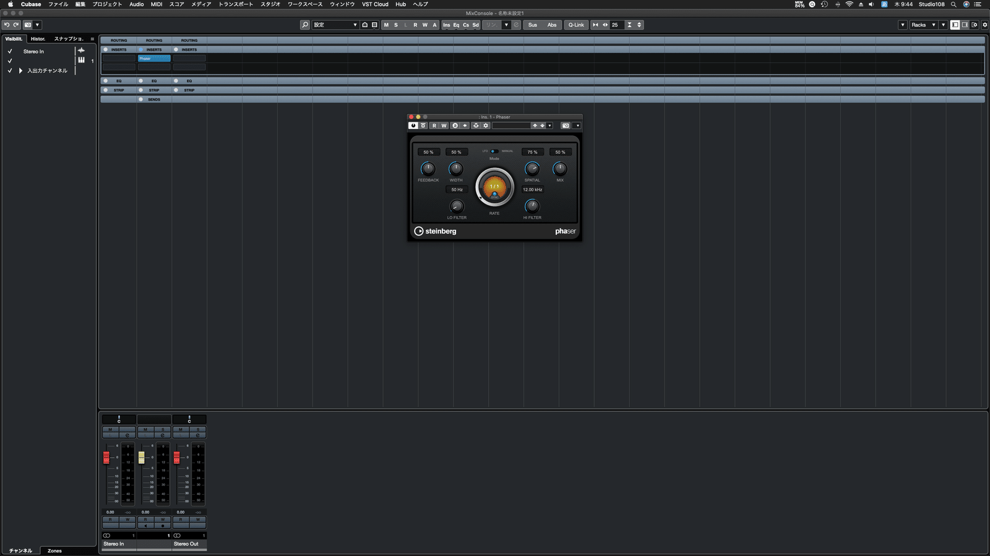
Task: Click the piano keys icon in Visibility list
Action: pyautogui.click(x=81, y=60)
